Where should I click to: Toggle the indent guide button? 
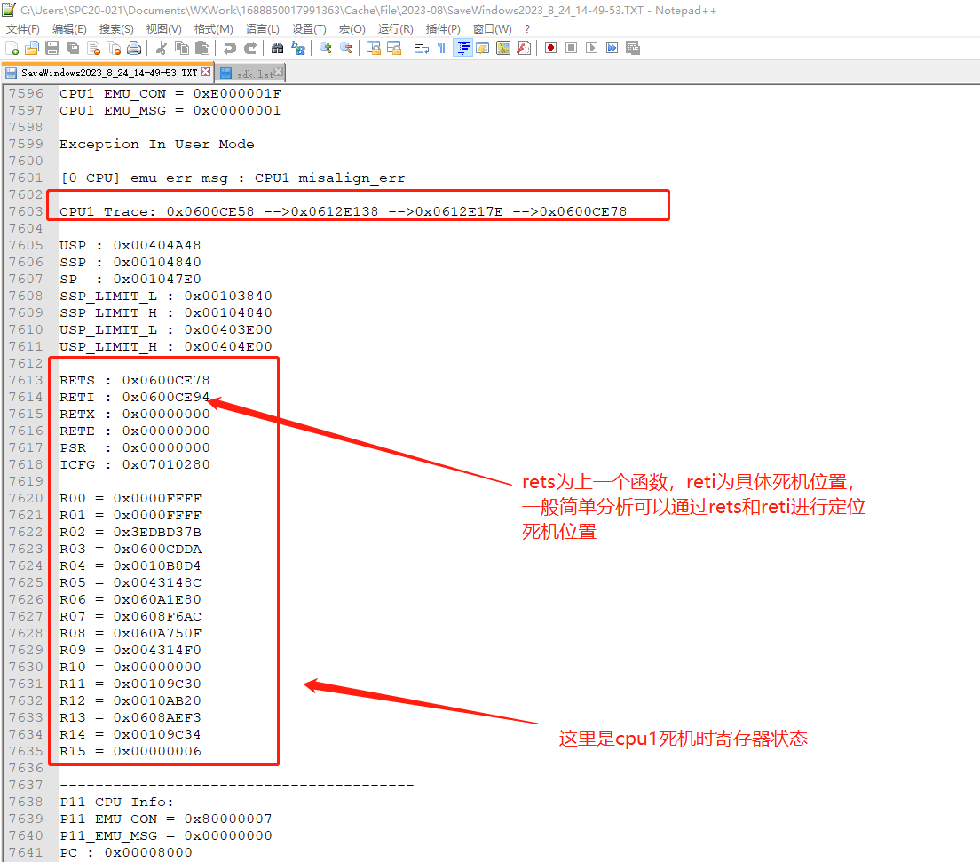click(x=463, y=48)
